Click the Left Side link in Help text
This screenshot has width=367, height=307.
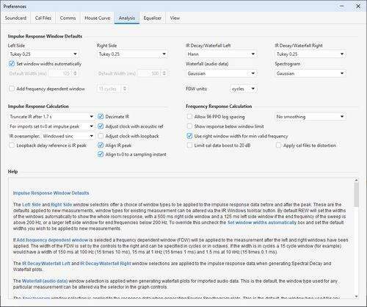(32, 205)
